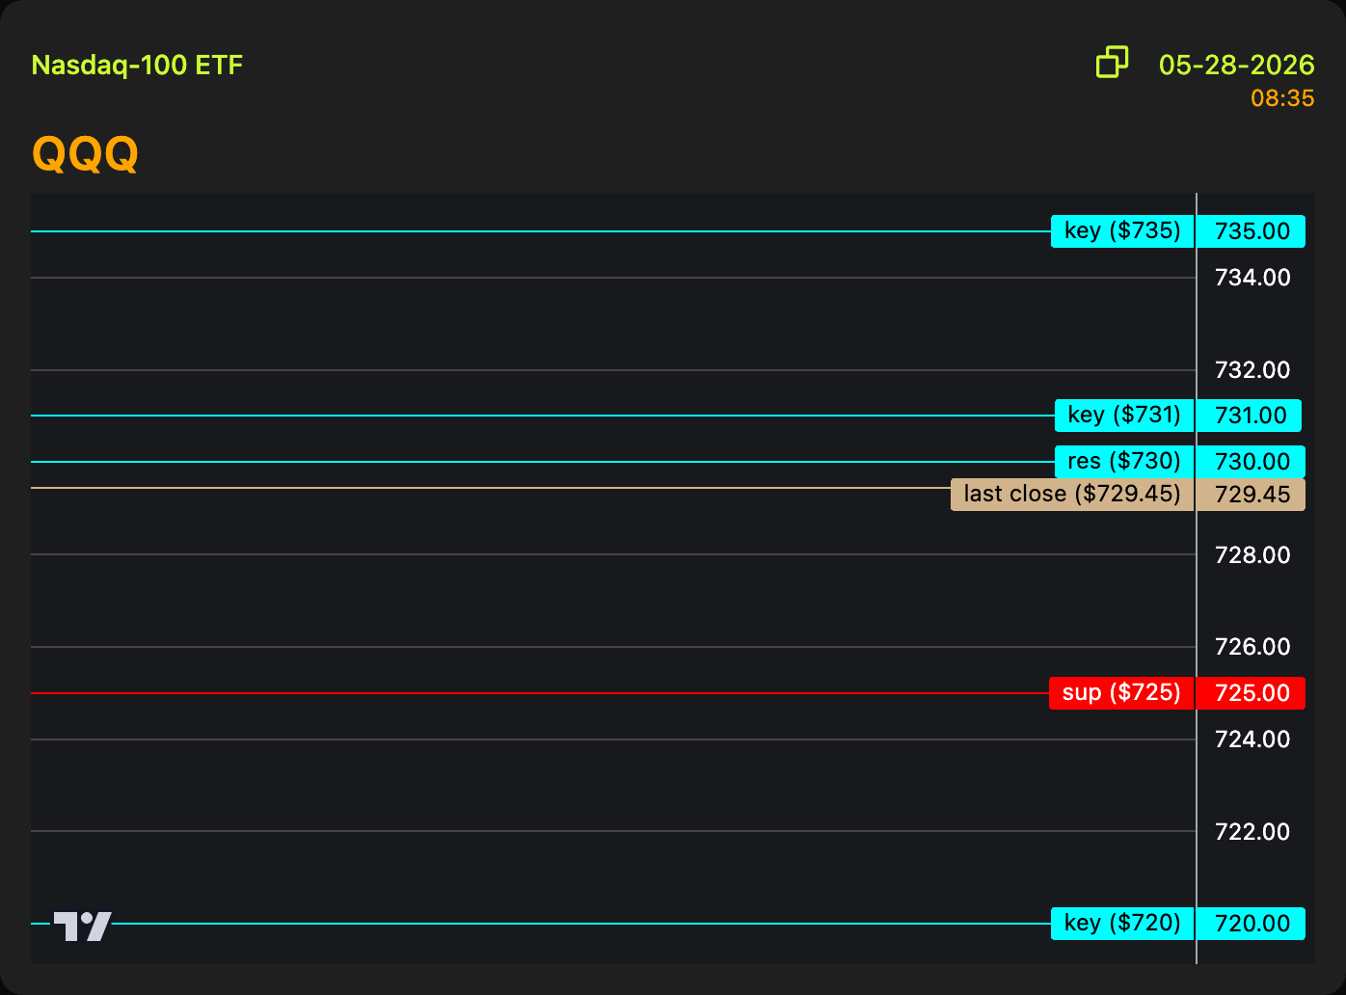Select the key ($735) level label
This screenshot has height=995, width=1346.
tap(1122, 231)
